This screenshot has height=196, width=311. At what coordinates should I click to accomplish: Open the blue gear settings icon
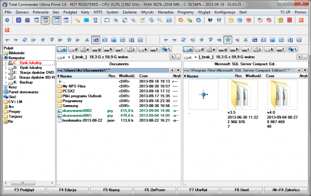(7, 20)
